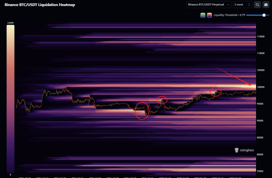
Task: Click the 3.59M color scale maximum label
Action: coord(11,23)
